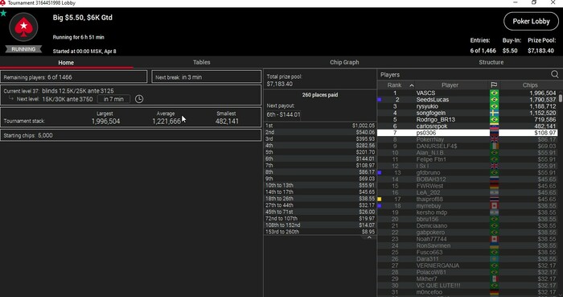The width and height of the screenshot is (563, 297).
Task: Select highlighted player ps0306
Action: click(468, 133)
